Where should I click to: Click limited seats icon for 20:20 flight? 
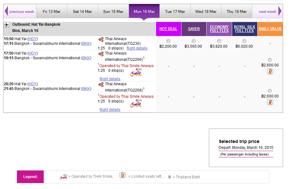(x=270, y=102)
